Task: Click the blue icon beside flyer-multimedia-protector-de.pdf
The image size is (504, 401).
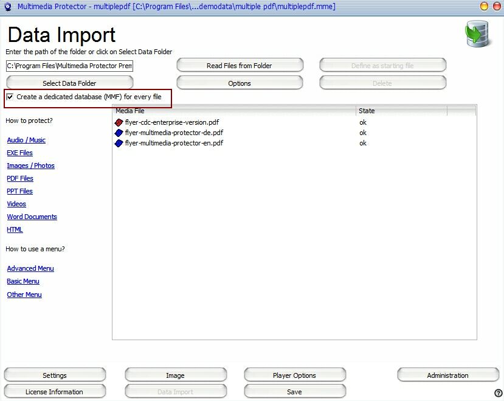Action: (119, 133)
